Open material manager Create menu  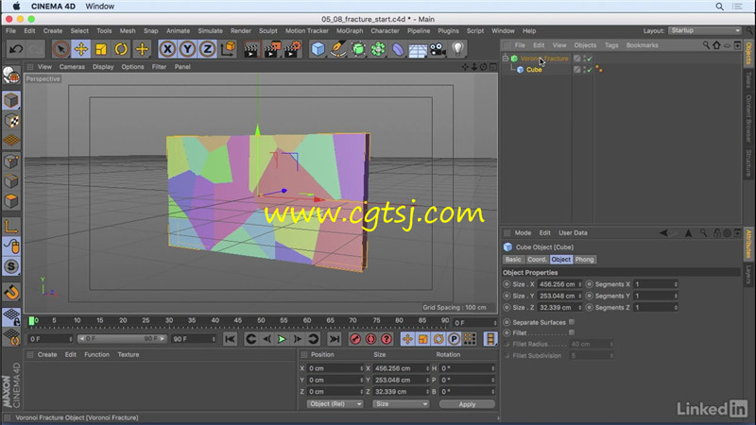click(47, 355)
